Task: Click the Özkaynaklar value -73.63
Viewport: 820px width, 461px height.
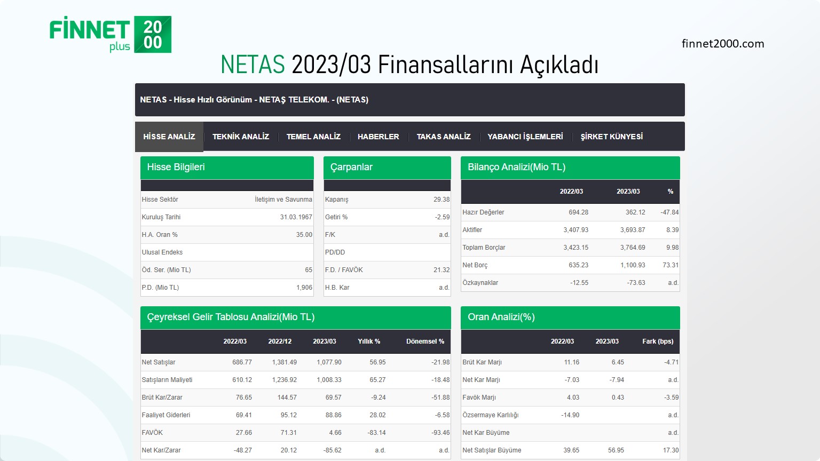Action: 636,283
